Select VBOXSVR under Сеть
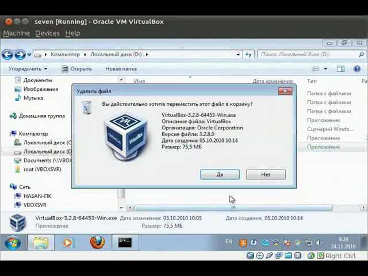Image resolution: width=368 pixels, height=276 pixels. 30,205
